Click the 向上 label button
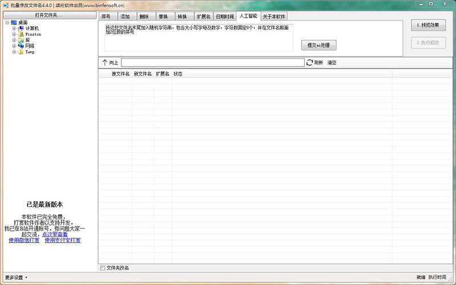Screen dimensions: 456x285 pyautogui.click(x=113, y=63)
